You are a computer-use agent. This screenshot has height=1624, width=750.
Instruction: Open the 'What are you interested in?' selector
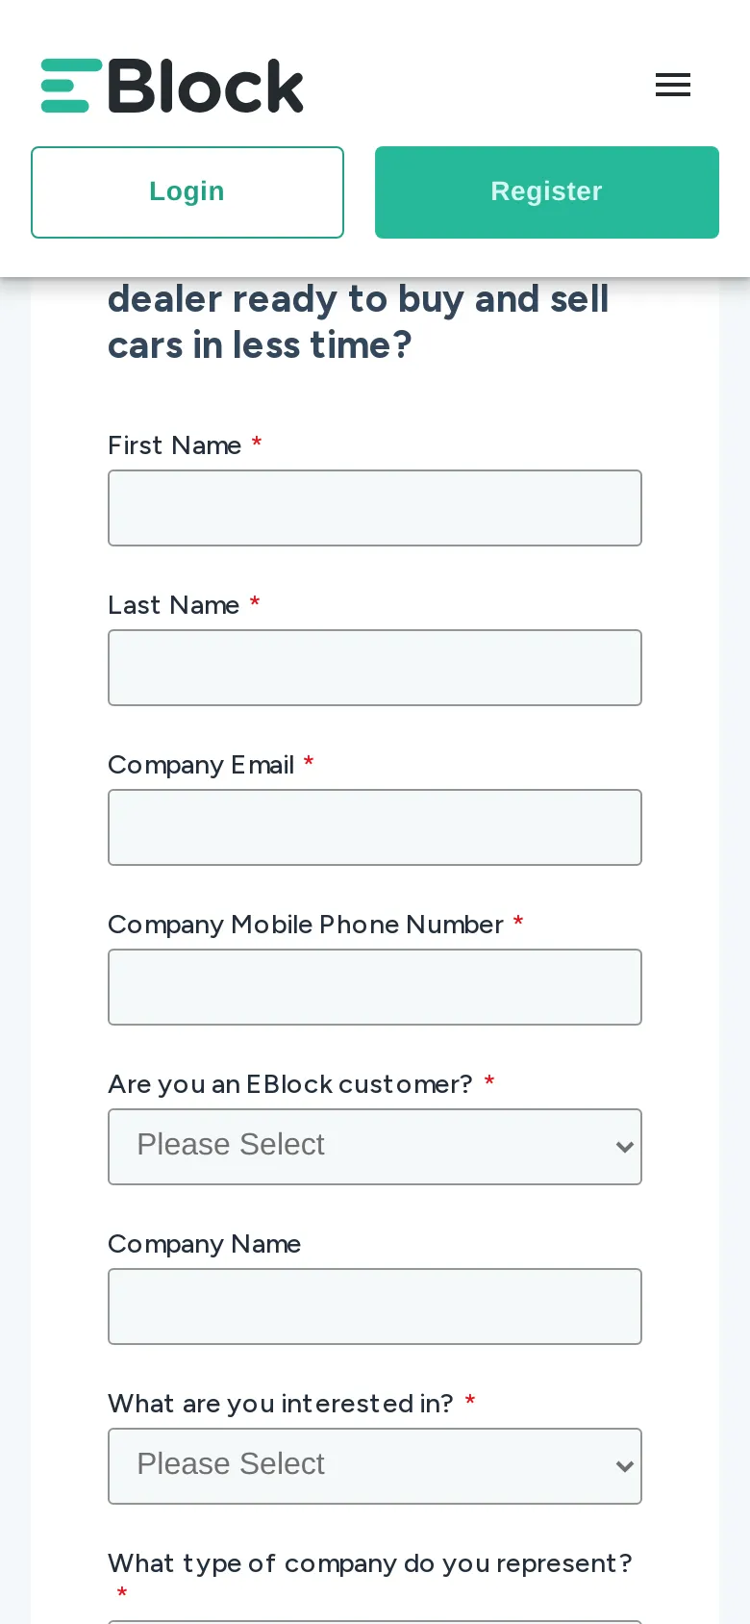(x=374, y=1466)
